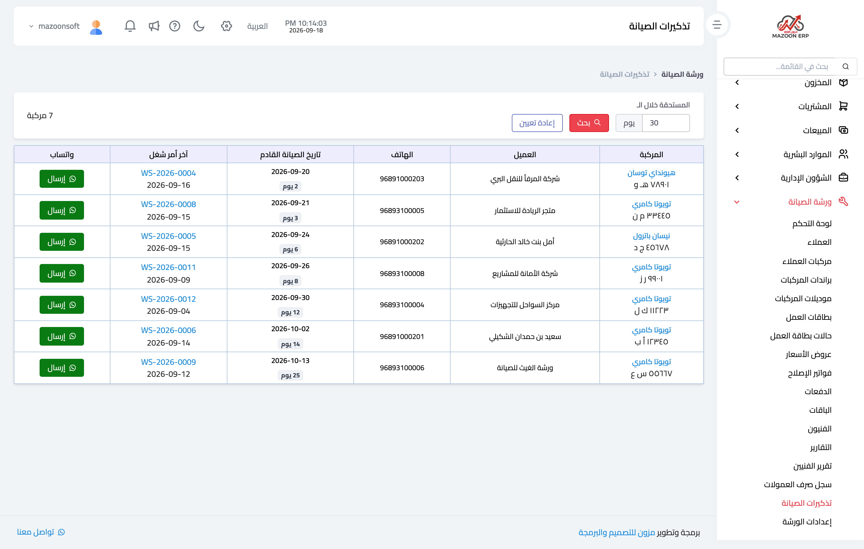Expand the الشؤون الإدارية menu chevron
This screenshot has width=864, height=549.
pyautogui.click(x=737, y=178)
